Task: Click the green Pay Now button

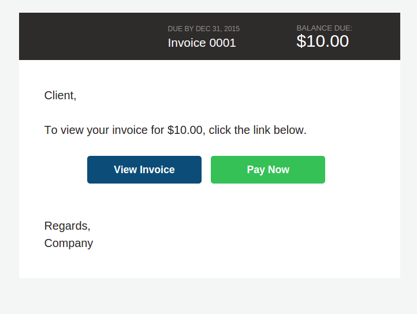Action: [268, 170]
